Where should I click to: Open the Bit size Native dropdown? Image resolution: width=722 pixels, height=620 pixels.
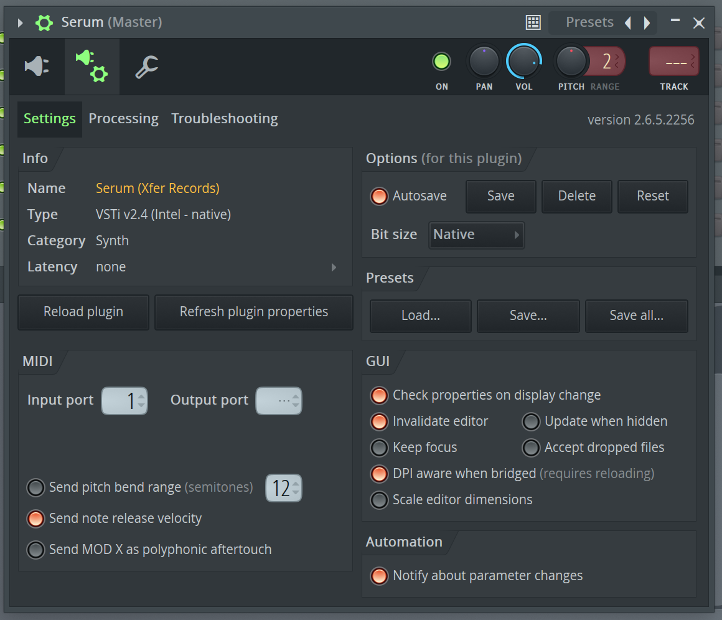pos(477,235)
